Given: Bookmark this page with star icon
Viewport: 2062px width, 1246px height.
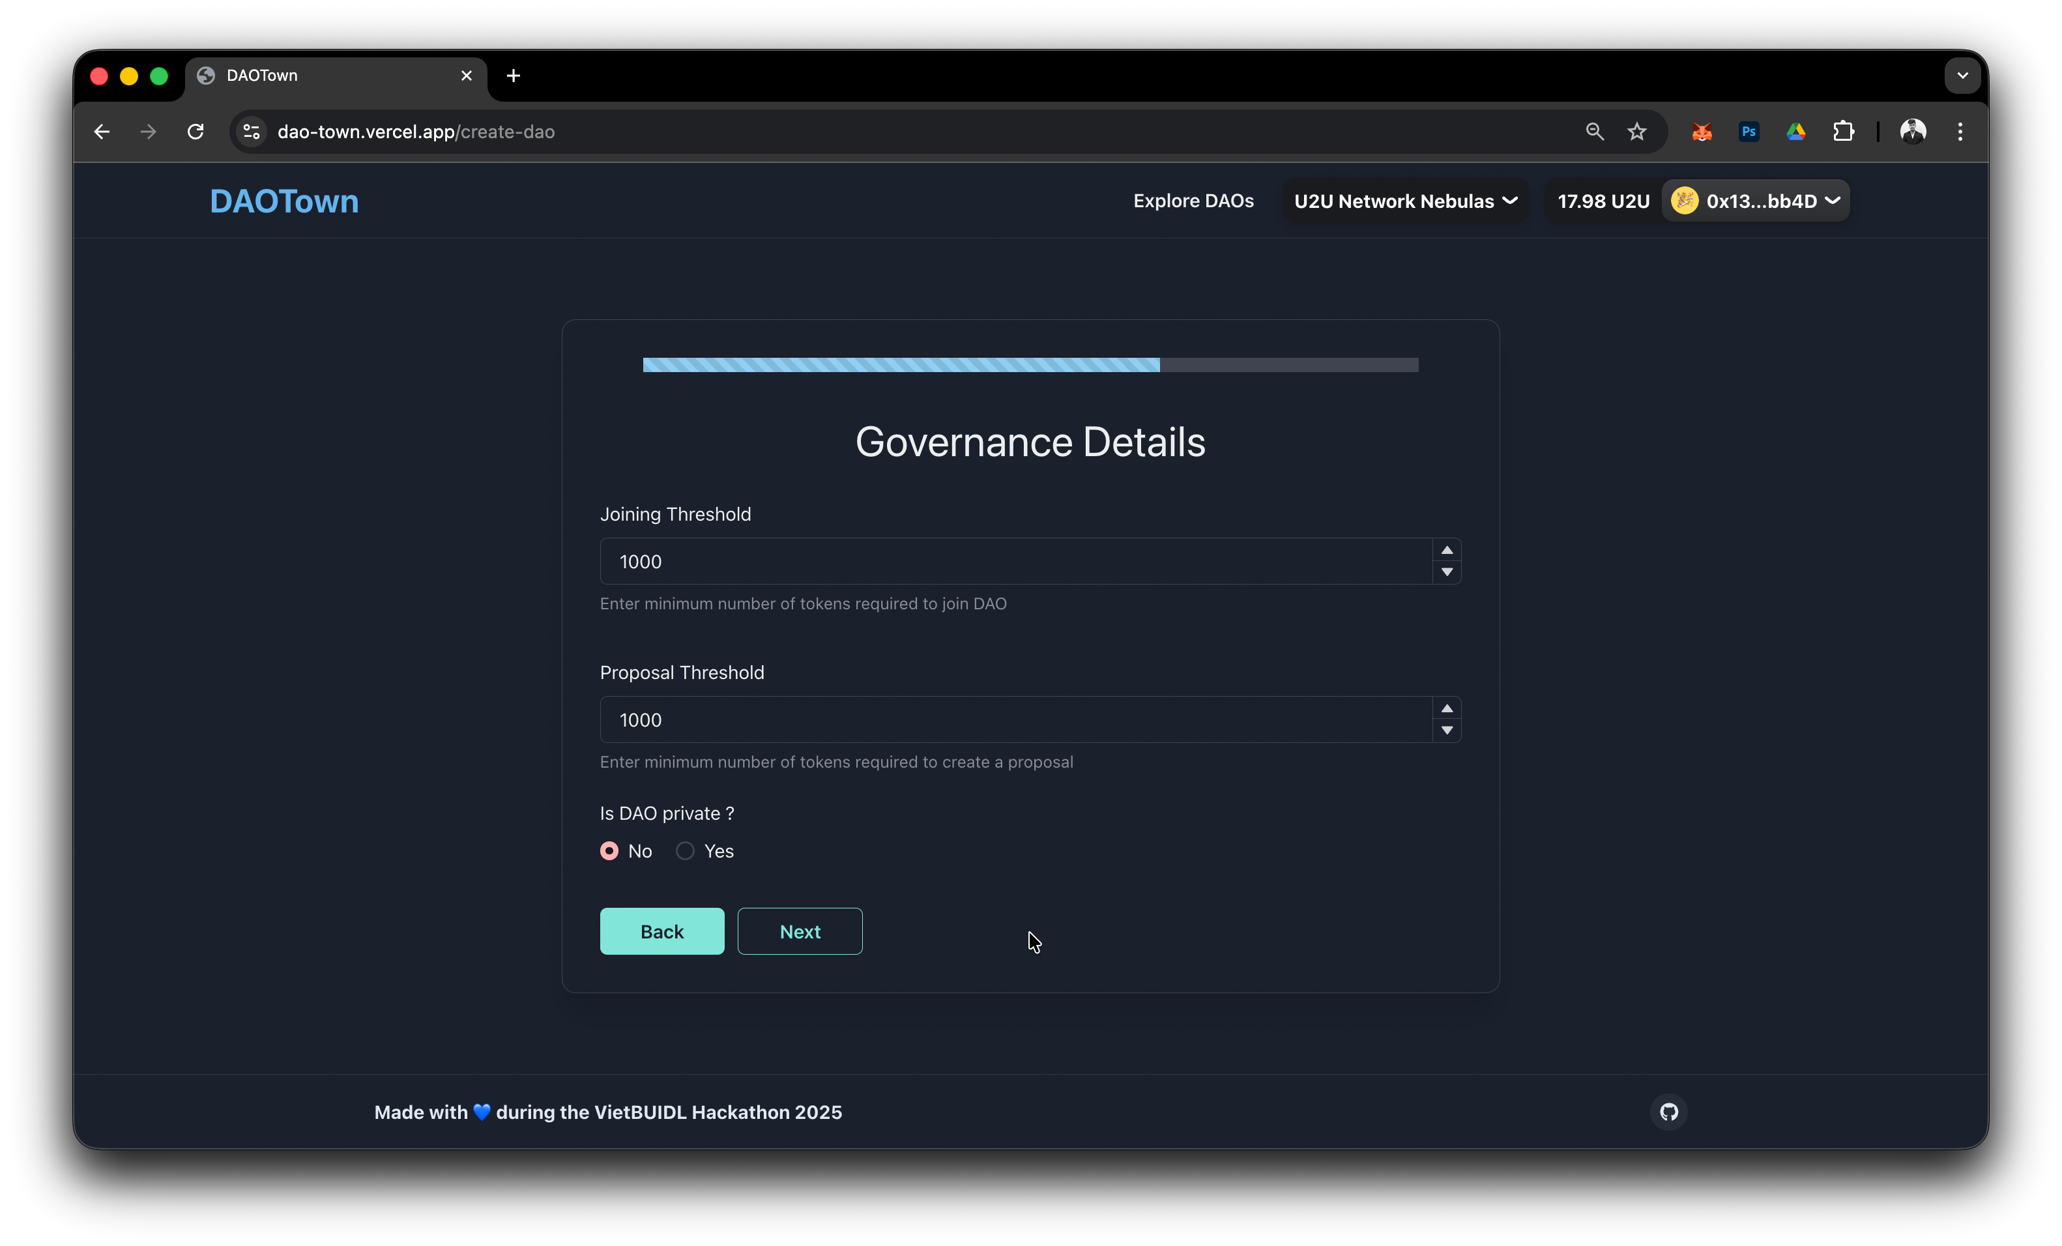Looking at the screenshot, I should click(1637, 132).
